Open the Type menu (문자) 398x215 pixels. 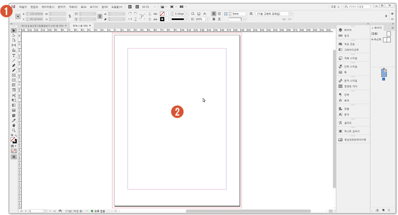(x=61, y=7)
